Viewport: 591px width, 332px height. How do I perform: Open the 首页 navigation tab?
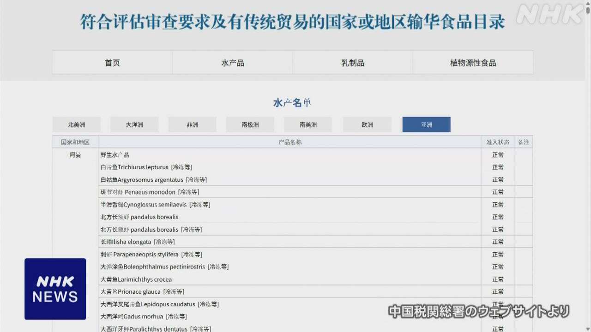112,63
